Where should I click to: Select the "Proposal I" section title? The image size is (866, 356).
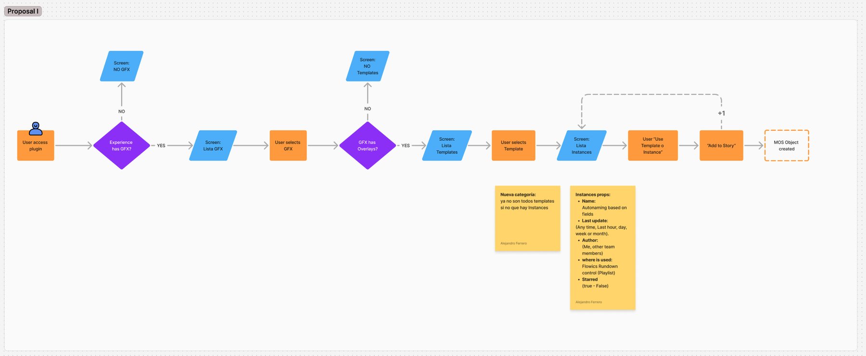coord(23,11)
